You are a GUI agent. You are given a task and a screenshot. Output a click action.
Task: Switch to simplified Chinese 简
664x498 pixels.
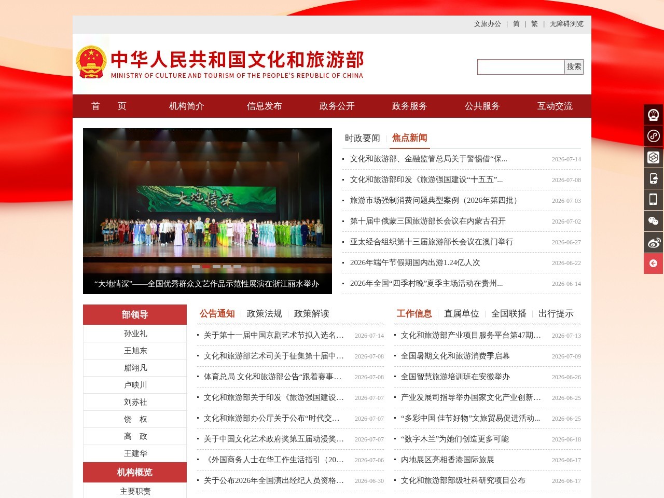516,24
